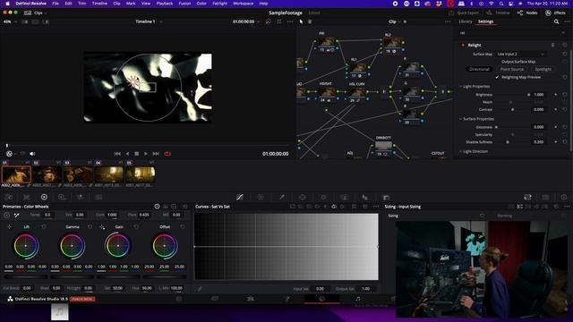Click the auto balance wand icon

click(x=17, y=215)
